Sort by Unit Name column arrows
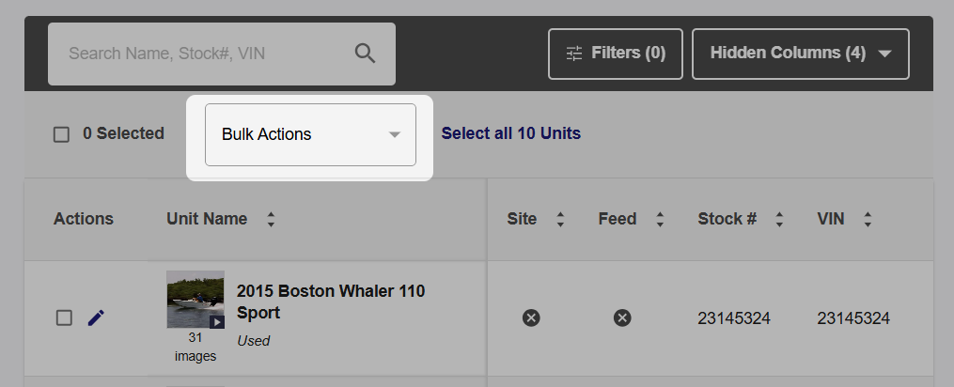 pyautogui.click(x=271, y=219)
